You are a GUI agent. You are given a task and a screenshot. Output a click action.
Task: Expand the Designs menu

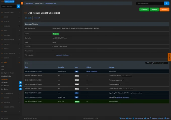click(x=11, y=98)
